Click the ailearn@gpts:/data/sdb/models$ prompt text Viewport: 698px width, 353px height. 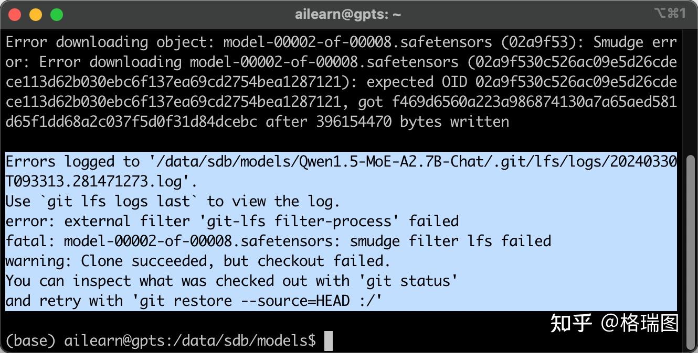(190, 341)
